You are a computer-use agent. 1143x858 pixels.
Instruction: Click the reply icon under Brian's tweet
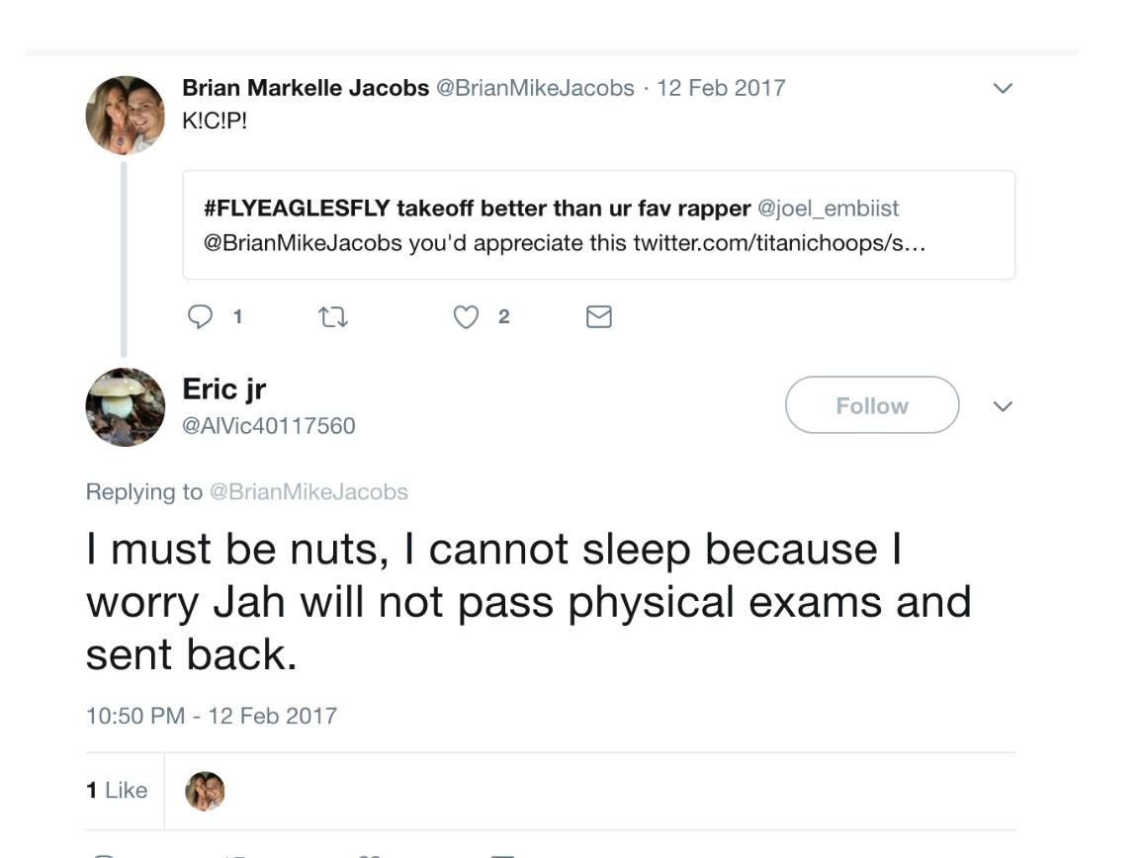[201, 316]
